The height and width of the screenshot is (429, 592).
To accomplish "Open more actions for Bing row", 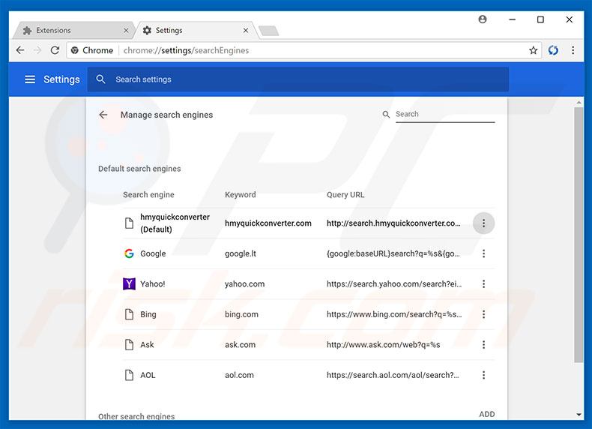I will [x=483, y=314].
